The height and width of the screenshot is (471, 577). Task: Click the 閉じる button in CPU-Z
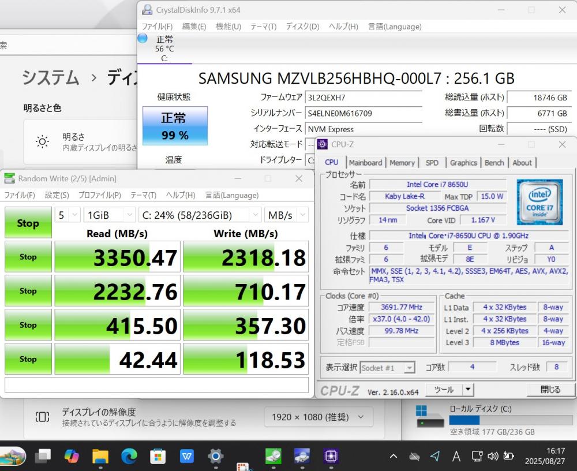click(x=550, y=389)
